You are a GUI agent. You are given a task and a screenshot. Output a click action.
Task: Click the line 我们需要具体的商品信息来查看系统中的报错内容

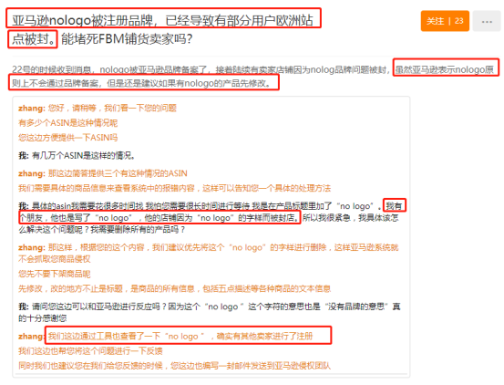tap(175, 188)
